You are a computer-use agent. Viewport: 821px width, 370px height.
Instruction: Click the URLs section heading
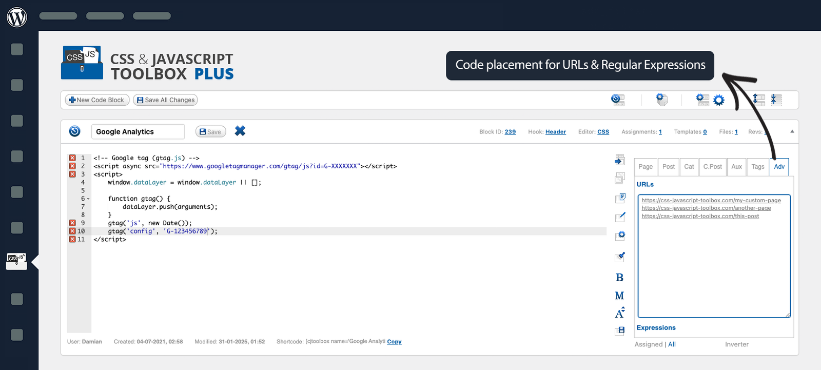pos(645,184)
